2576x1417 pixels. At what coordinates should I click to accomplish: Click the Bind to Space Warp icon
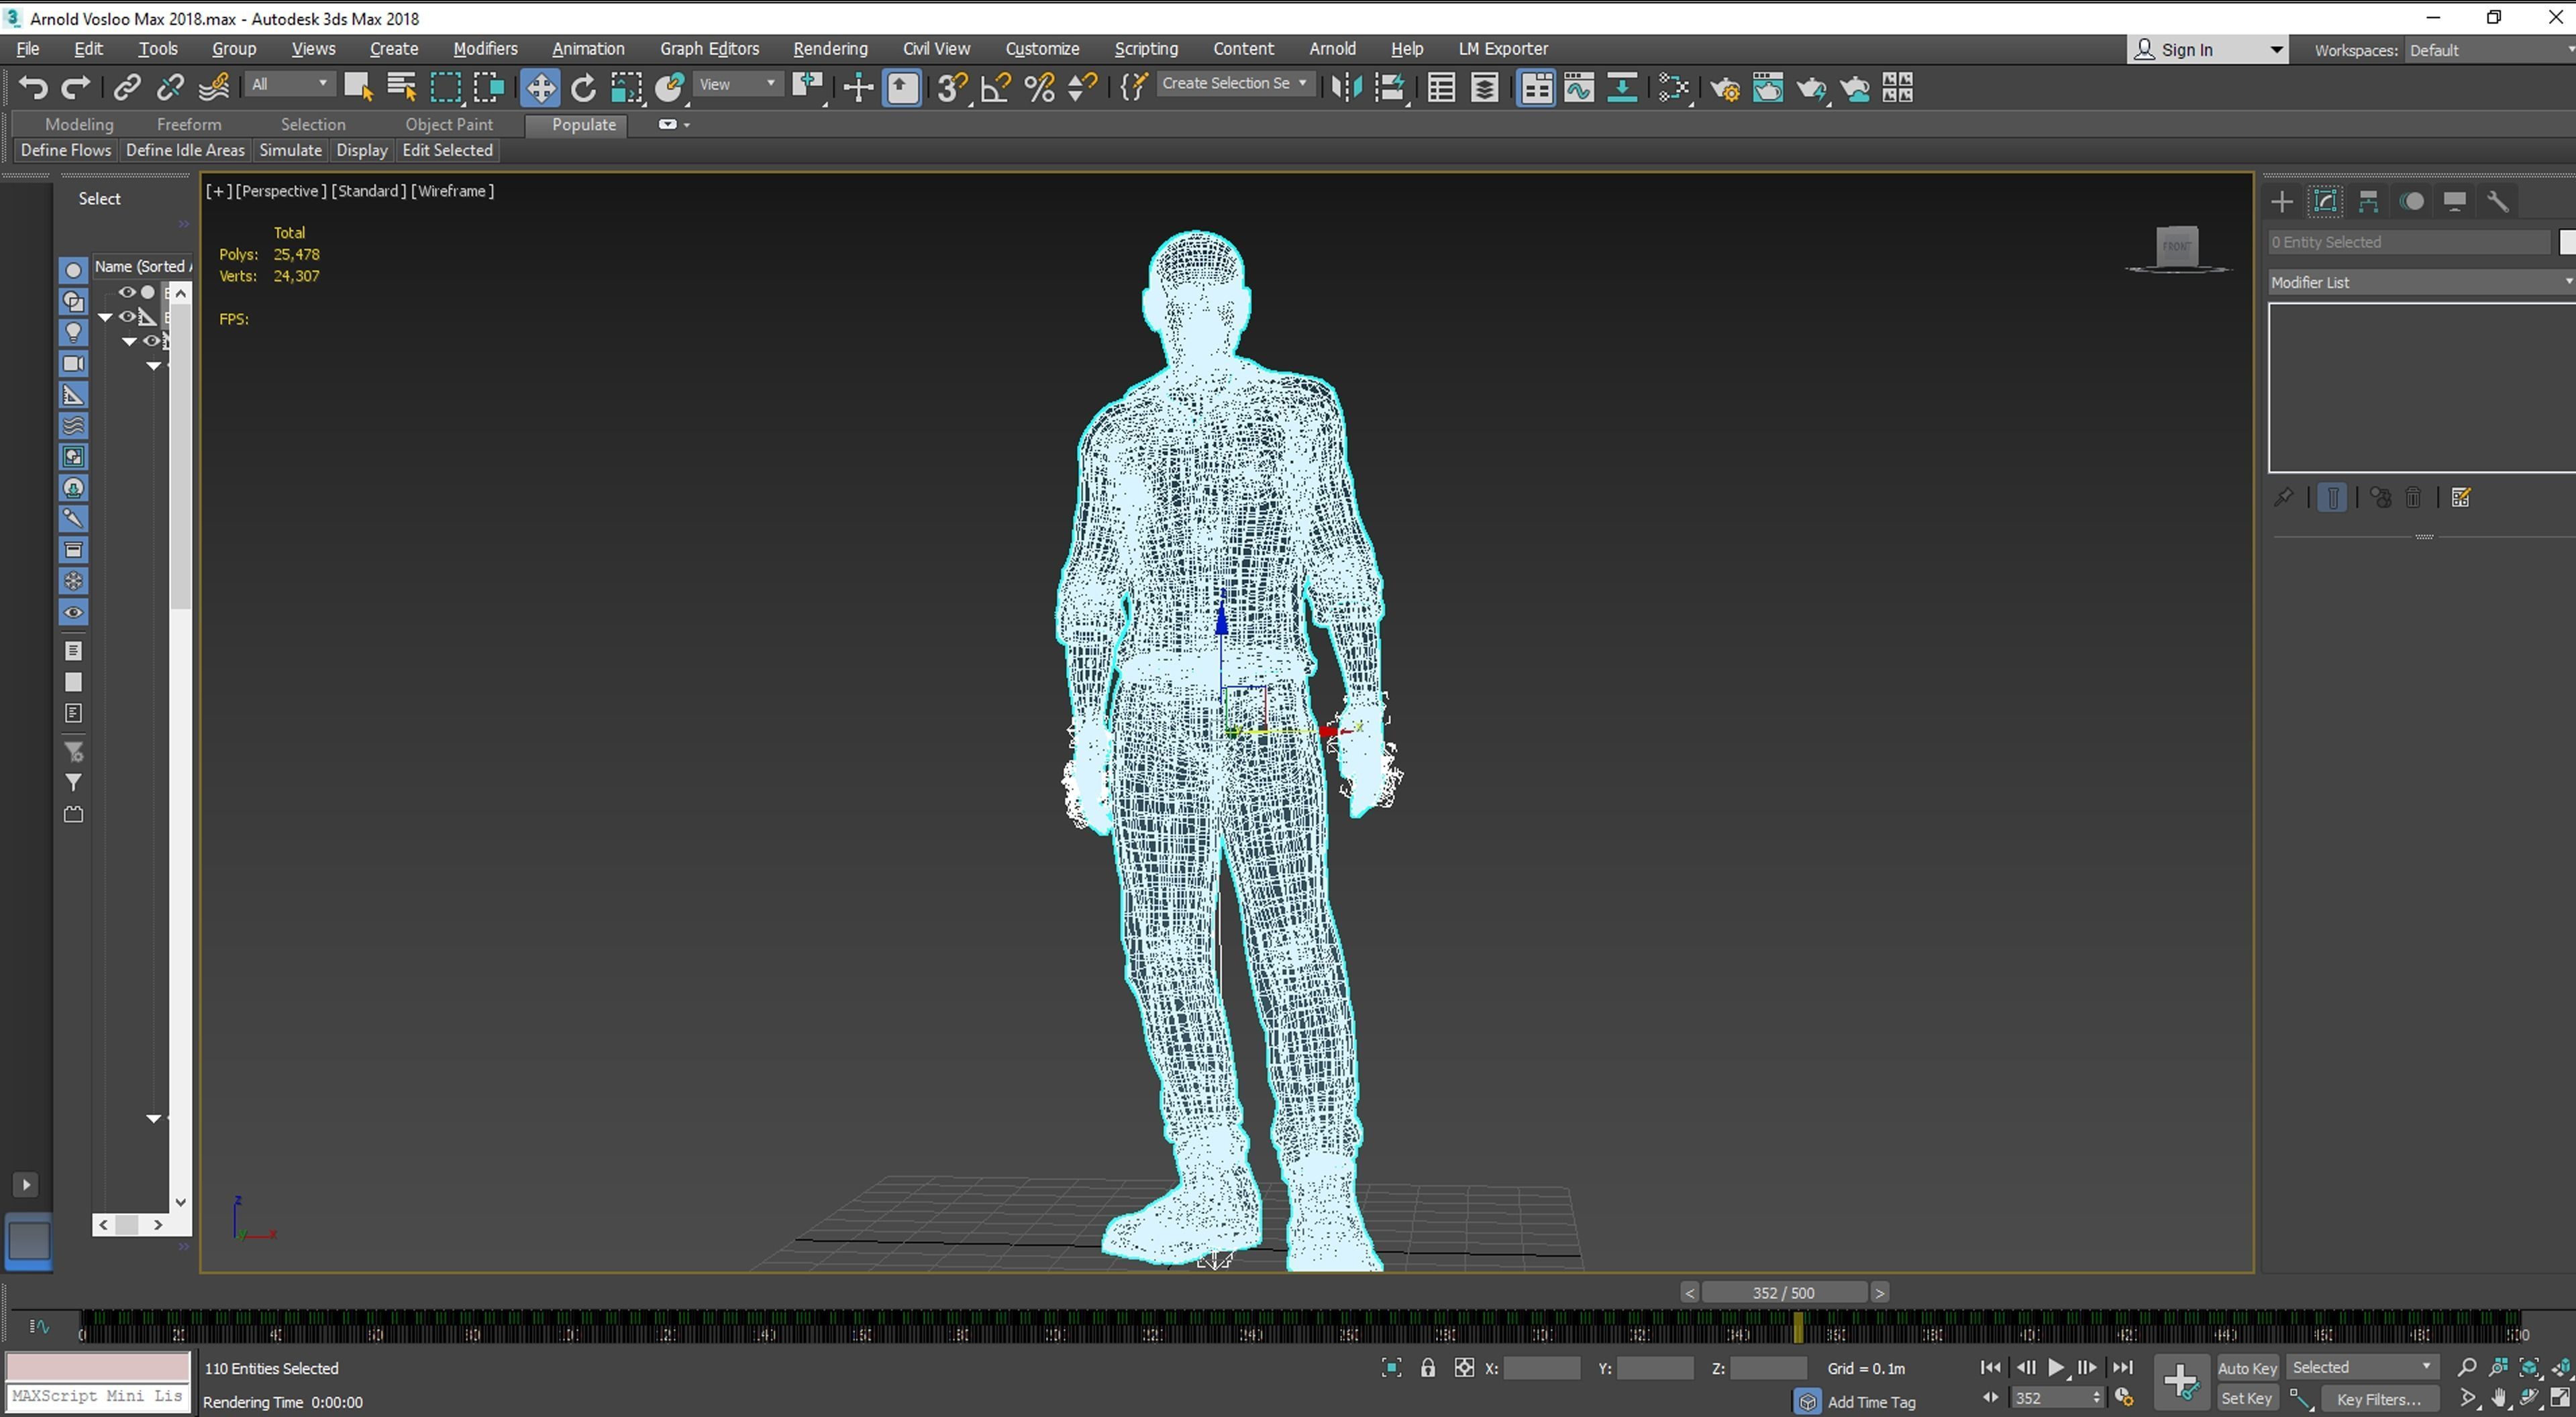tap(213, 88)
